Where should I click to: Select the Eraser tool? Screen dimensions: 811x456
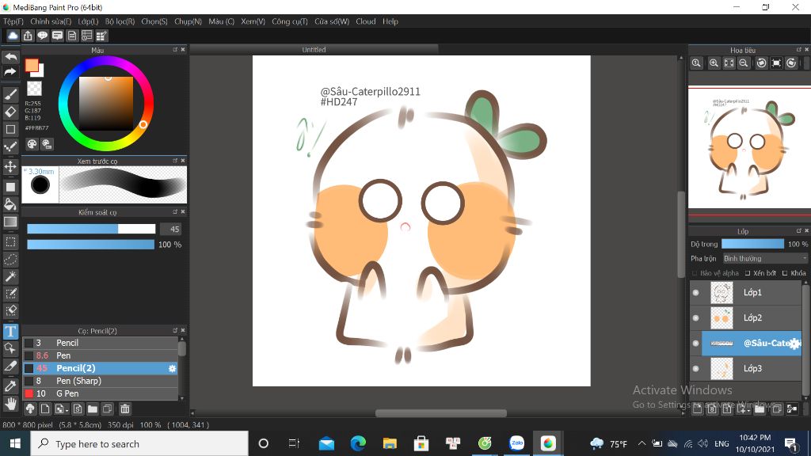[10, 112]
